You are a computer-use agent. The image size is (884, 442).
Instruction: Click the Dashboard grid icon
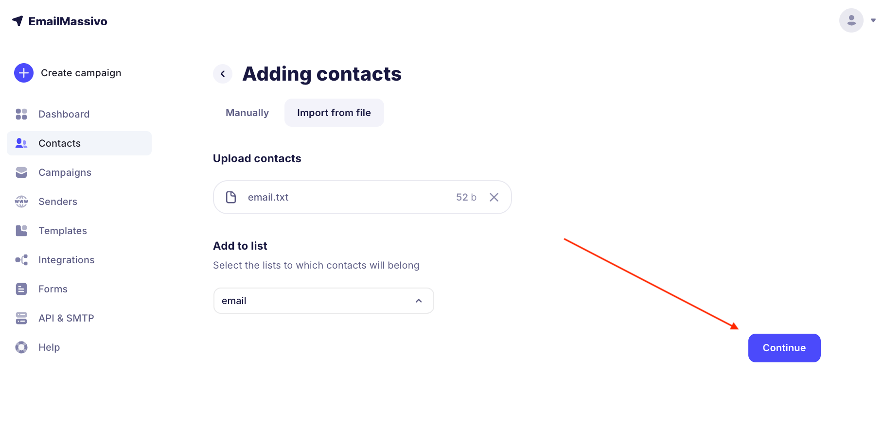21,114
